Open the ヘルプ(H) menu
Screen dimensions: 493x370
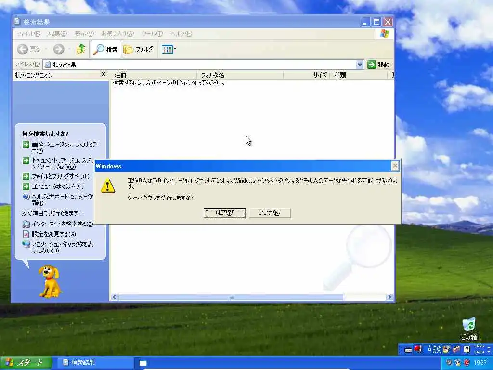click(x=181, y=34)
